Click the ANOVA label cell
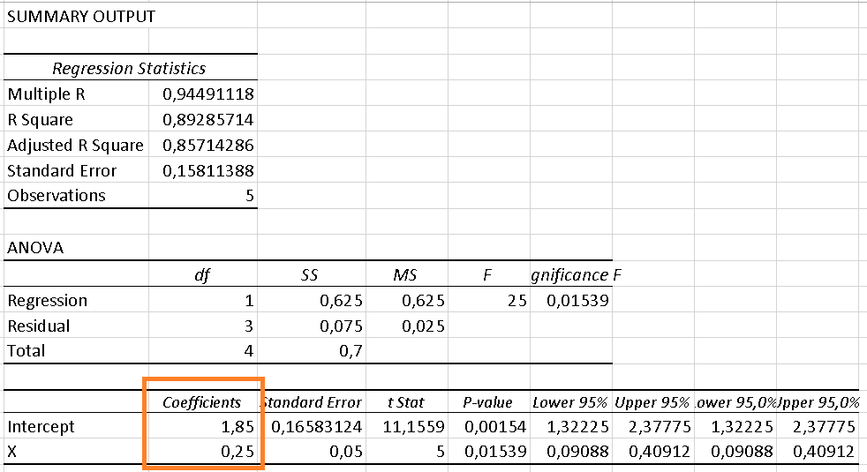 [35, 248]
